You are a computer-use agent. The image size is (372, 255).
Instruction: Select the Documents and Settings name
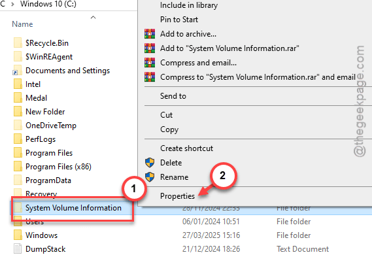[67, 71]
